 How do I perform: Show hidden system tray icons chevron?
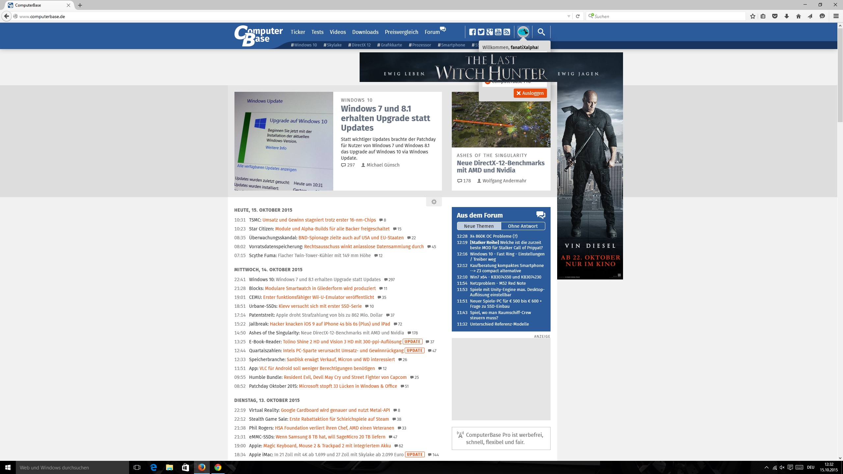[766, 467]
